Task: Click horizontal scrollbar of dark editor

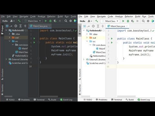Action: [x=49, y=96]
